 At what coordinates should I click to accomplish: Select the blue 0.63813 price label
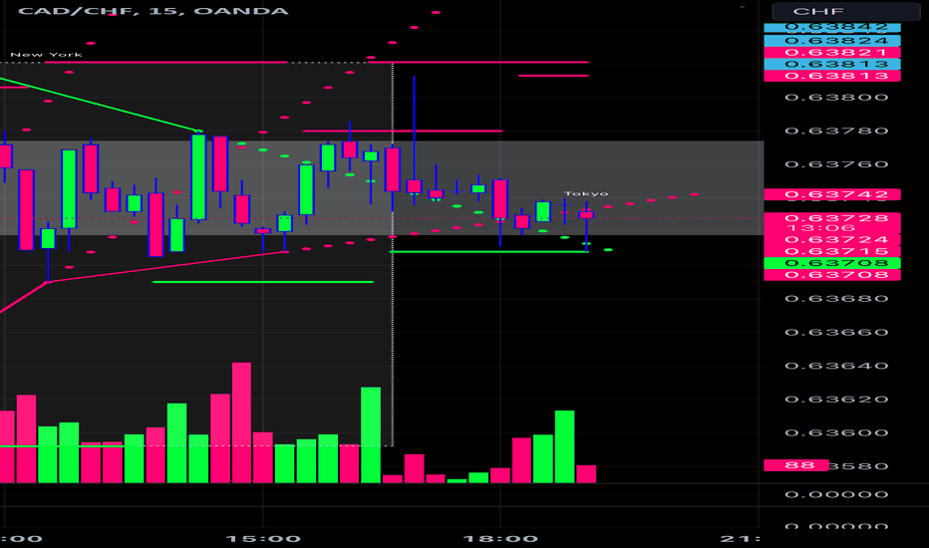pyautogui.click(x=832, y=65)
